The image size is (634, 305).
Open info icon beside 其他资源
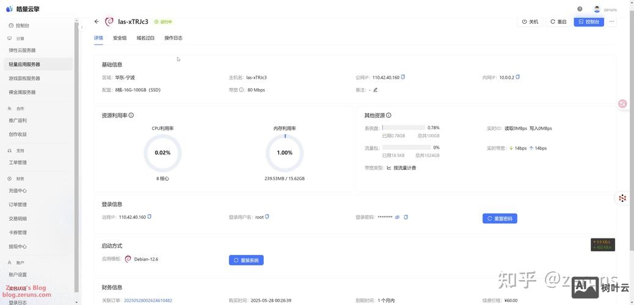(x=389, y=115)
